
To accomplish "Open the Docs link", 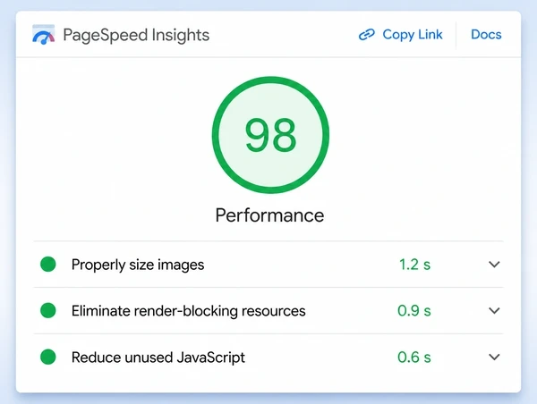I will pyautogui.click(x=486, y=35).
